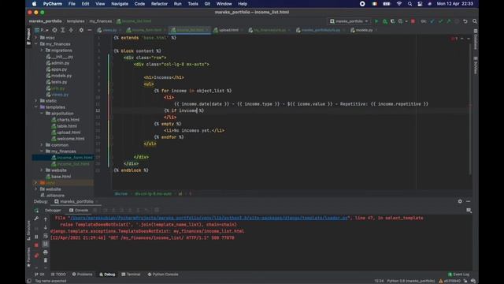Screen dimensions: 504x284
Task: Toggle the Project tool window stripe button
Action: click(28, 36)
